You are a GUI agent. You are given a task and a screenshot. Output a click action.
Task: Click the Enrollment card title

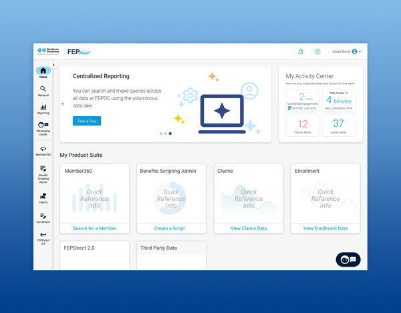point(307,171)
